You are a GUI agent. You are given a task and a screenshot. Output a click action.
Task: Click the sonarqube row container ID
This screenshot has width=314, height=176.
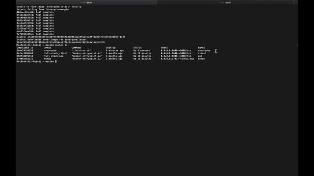point(25,51)
